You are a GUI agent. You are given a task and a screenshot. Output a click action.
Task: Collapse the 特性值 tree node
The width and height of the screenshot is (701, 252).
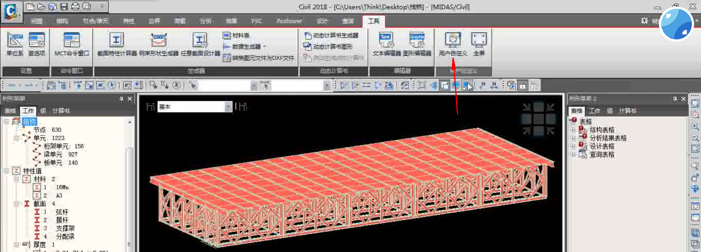7,171
